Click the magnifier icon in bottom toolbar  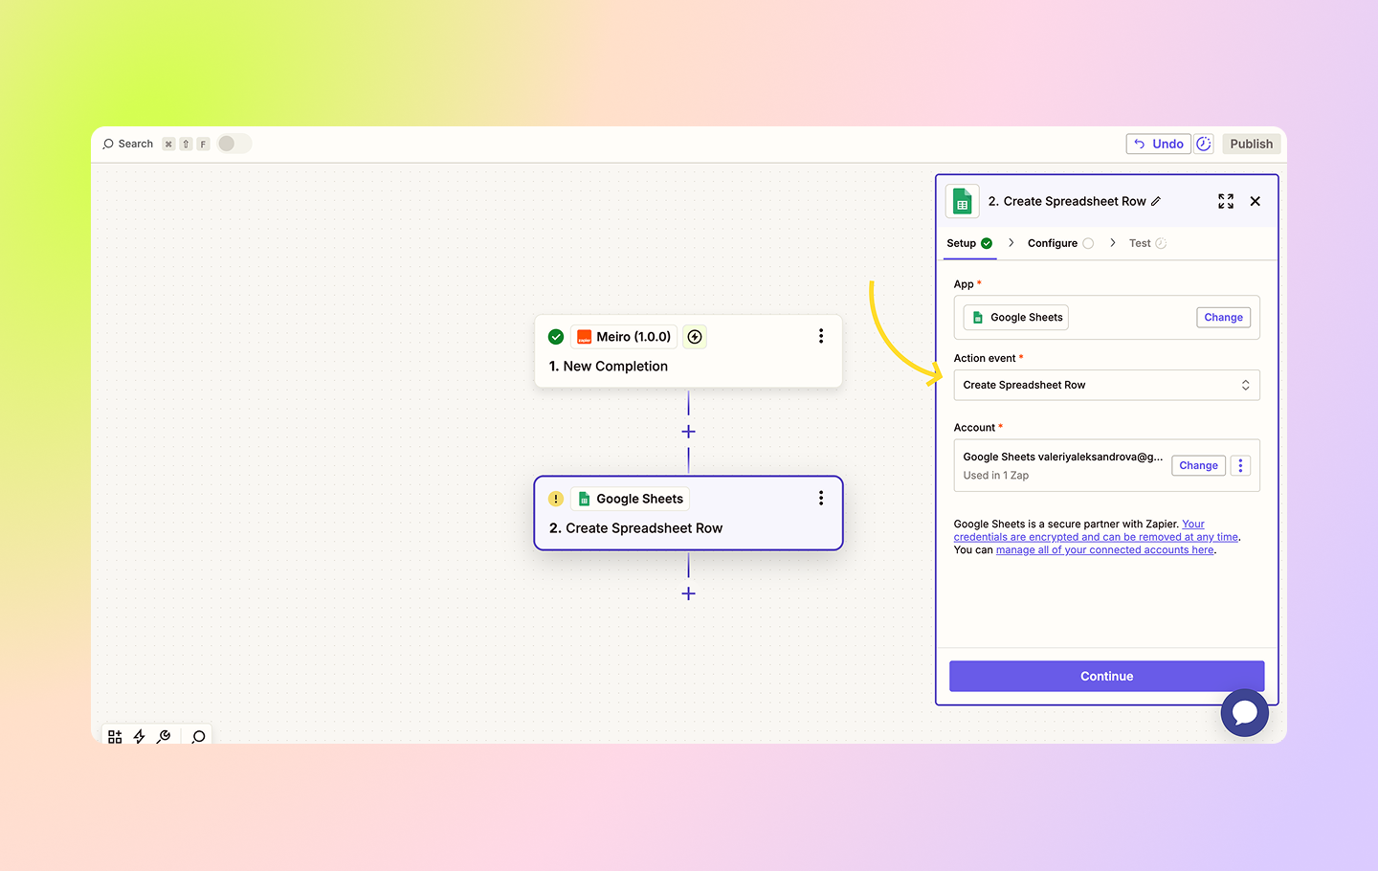click(198, 736)
